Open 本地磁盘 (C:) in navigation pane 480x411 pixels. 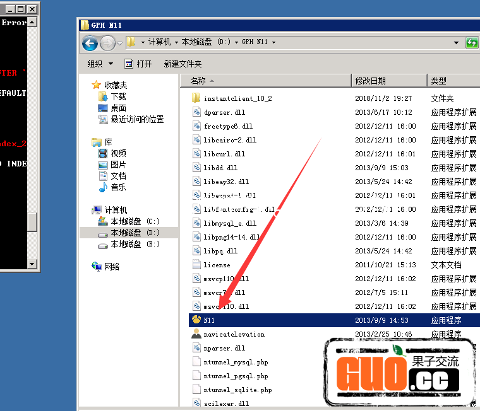coord(135,221)
